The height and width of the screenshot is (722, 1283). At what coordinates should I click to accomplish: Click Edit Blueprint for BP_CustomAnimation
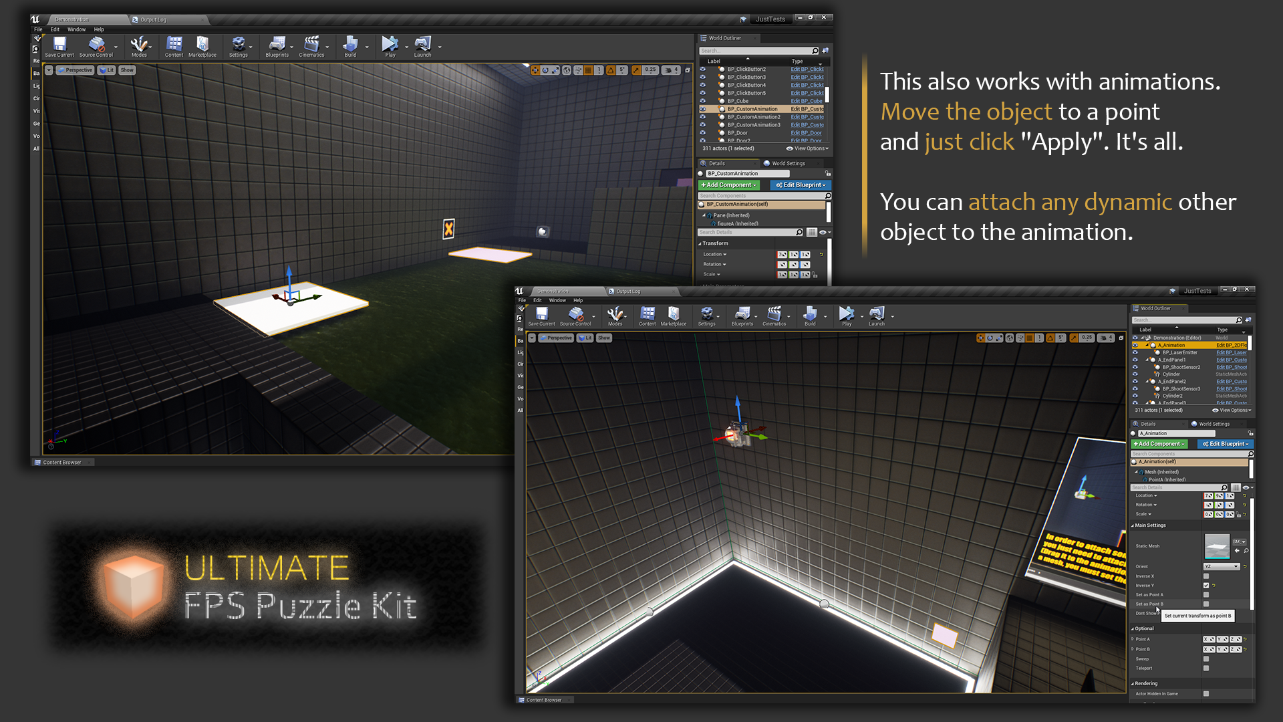click(x=800, y=185)
